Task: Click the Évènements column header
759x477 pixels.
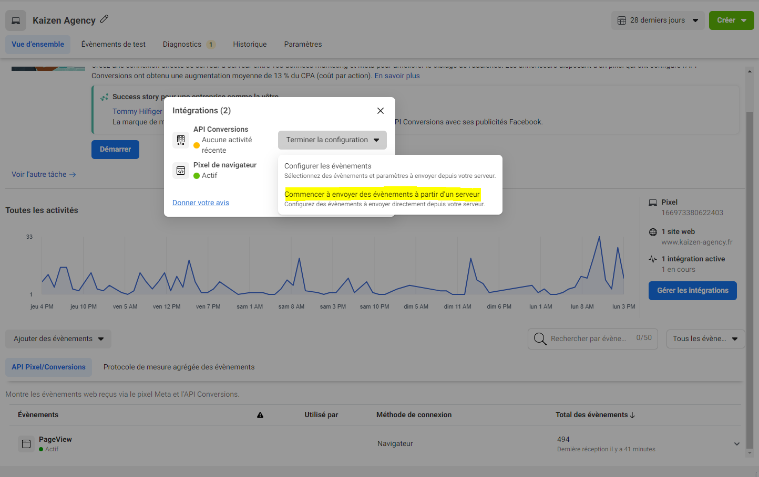Action: (x=38, y=415)
